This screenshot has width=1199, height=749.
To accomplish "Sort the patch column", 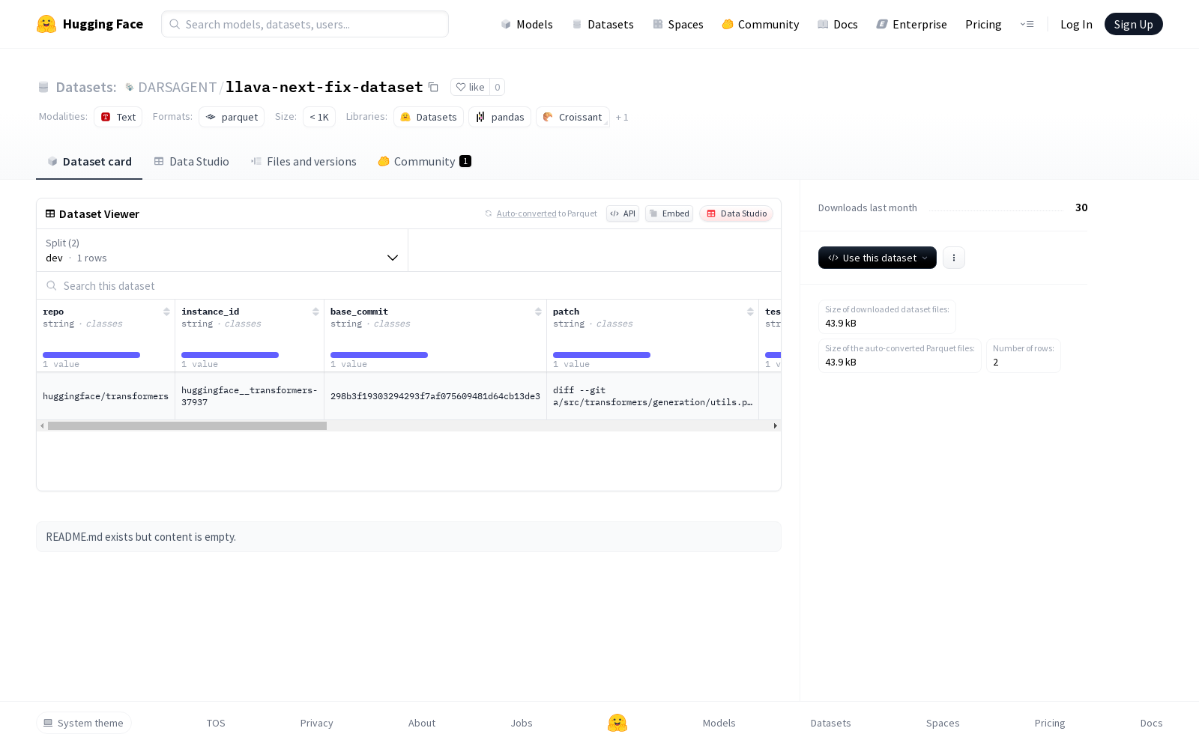I will (750, 312).
